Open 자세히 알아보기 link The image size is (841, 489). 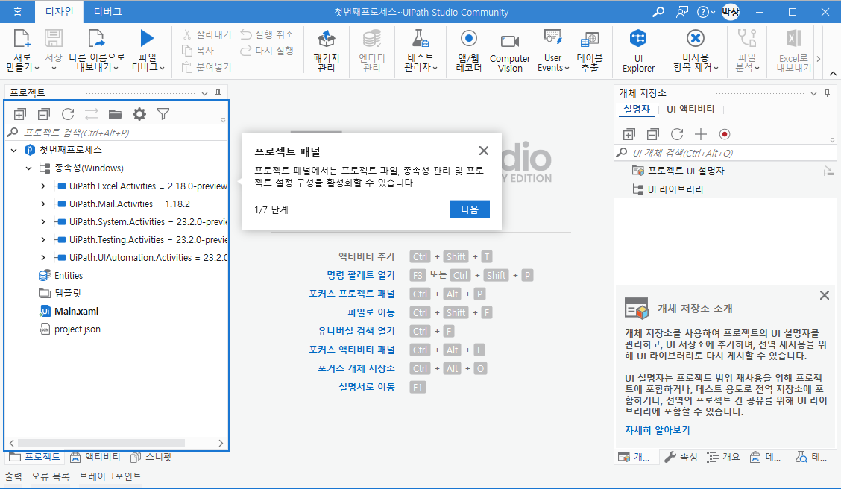click(x=657, y=430)
